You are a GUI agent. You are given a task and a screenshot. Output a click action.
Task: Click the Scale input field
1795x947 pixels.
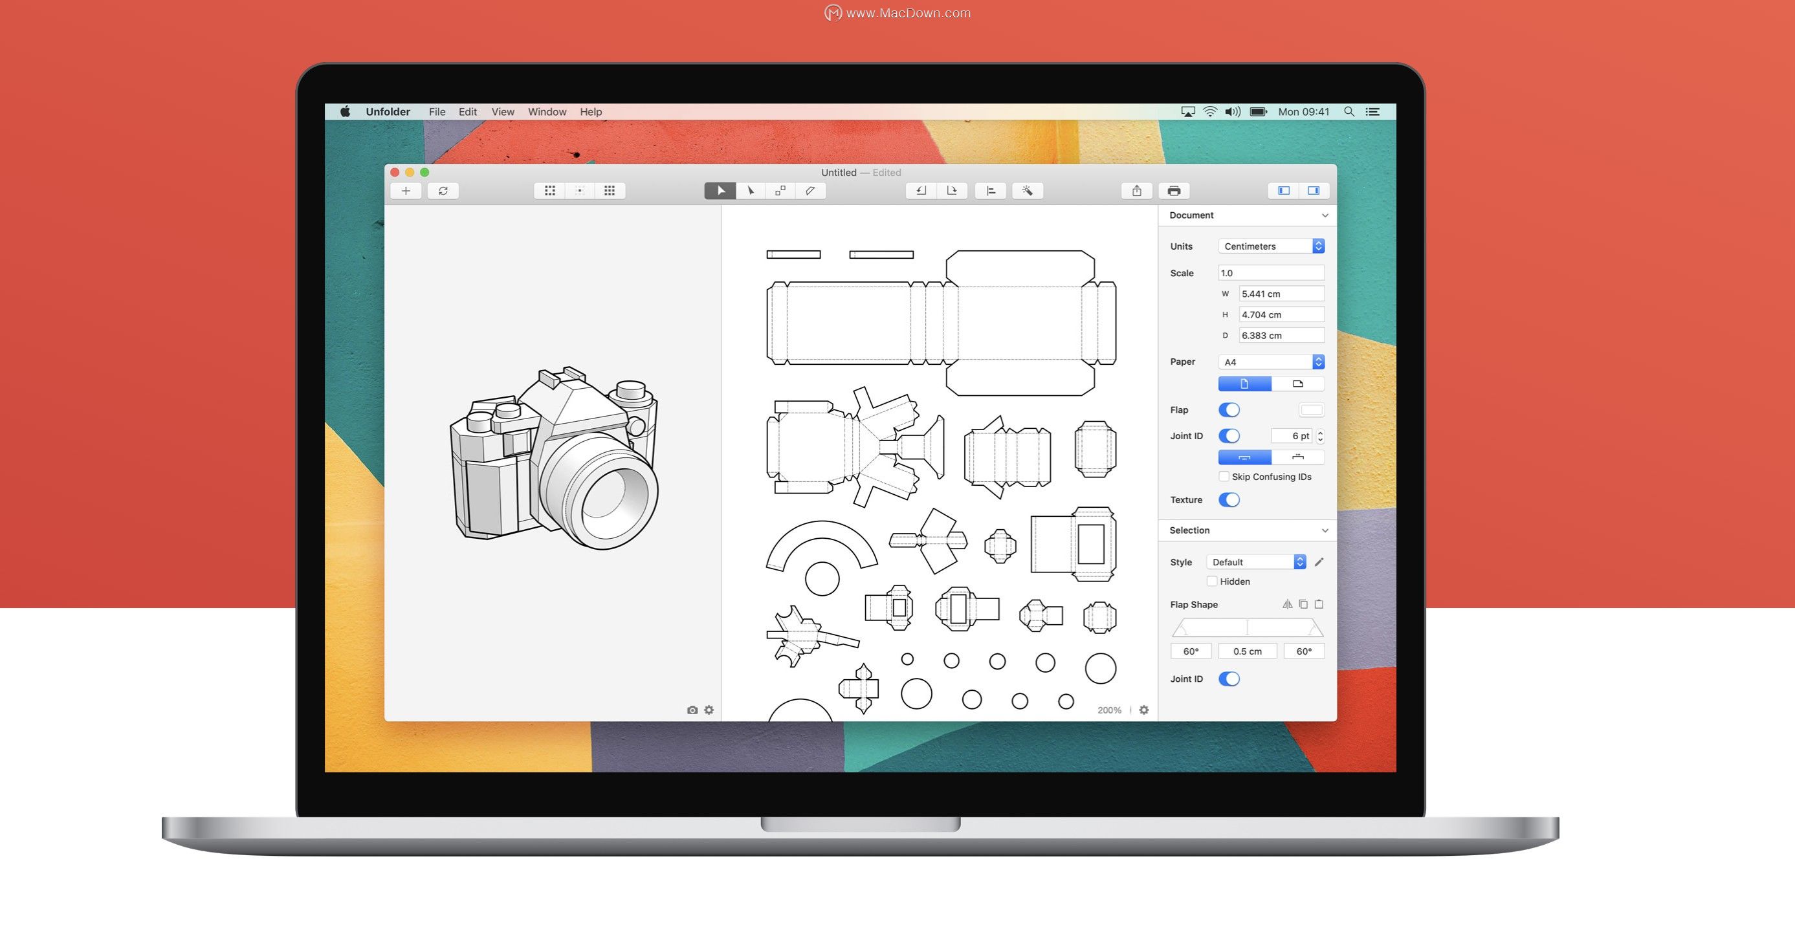[1271, 273]
